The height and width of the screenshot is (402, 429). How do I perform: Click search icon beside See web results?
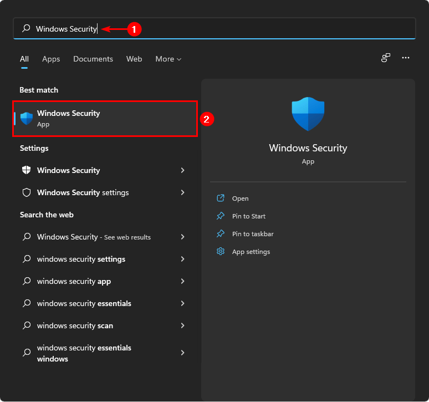click(27, 236)
